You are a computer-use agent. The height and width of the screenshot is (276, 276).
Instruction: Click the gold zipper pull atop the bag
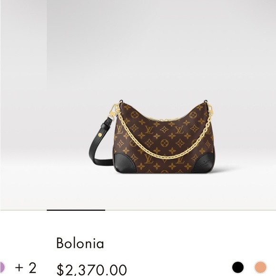click(x=165, y=120)
